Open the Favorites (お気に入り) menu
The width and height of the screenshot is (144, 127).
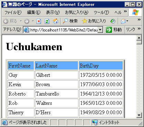pyautogui.click(x=77, y=12)
